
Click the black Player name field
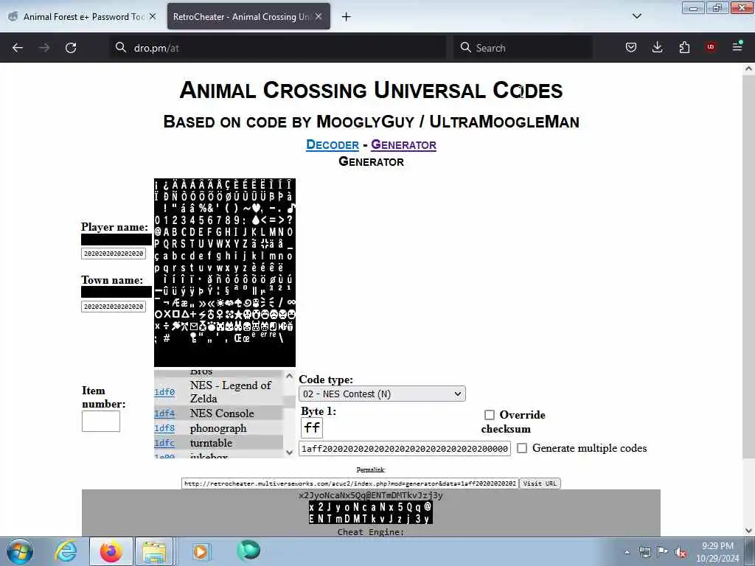click(x=116, y=240)
